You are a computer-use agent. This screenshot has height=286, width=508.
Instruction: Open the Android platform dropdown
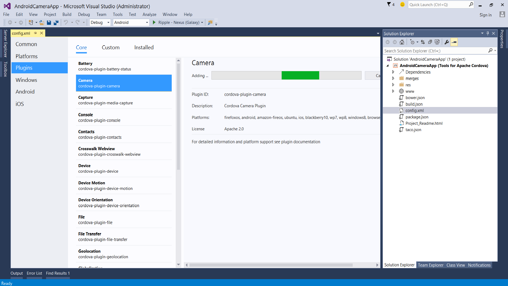tap(131, 23)
